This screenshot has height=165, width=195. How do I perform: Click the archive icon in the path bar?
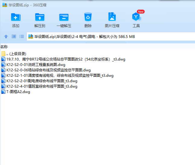[31, 36]
